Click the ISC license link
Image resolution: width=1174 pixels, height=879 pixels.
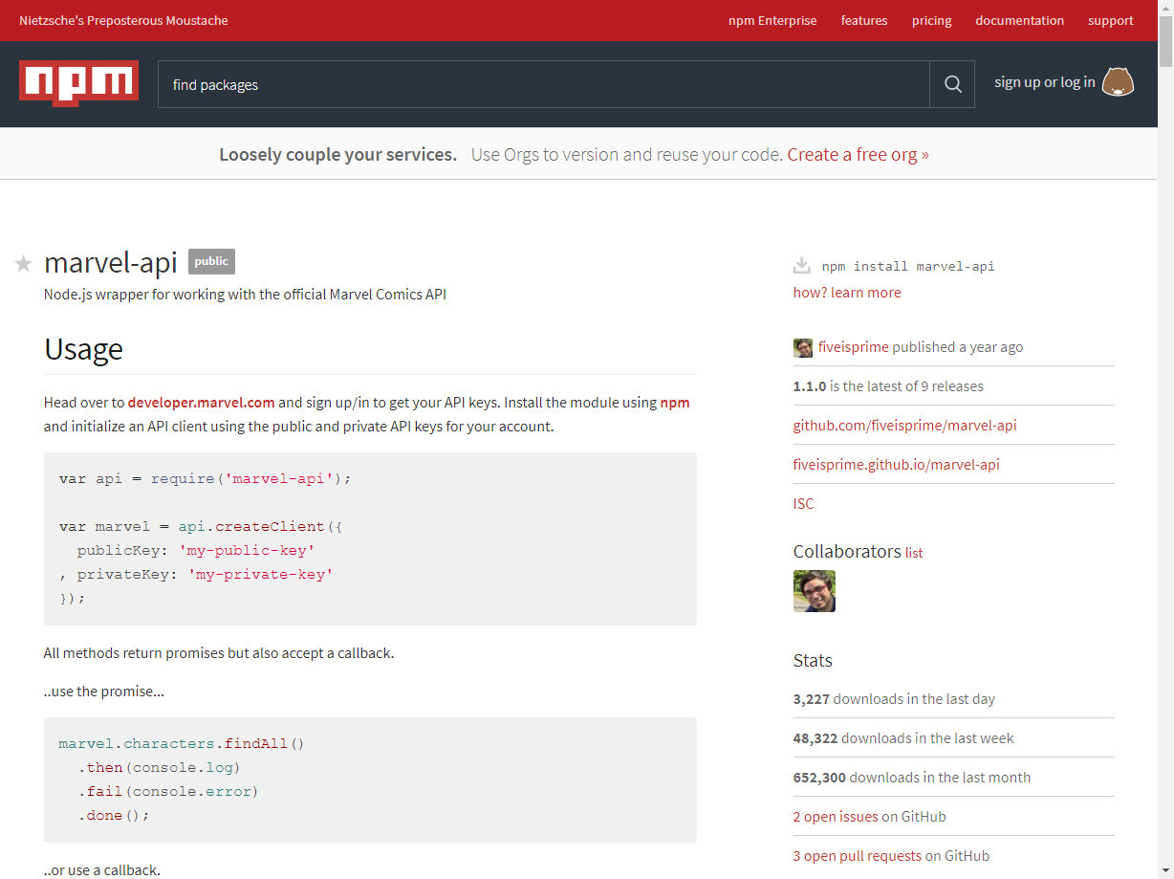pyautogui.click(x=804, y=503)
